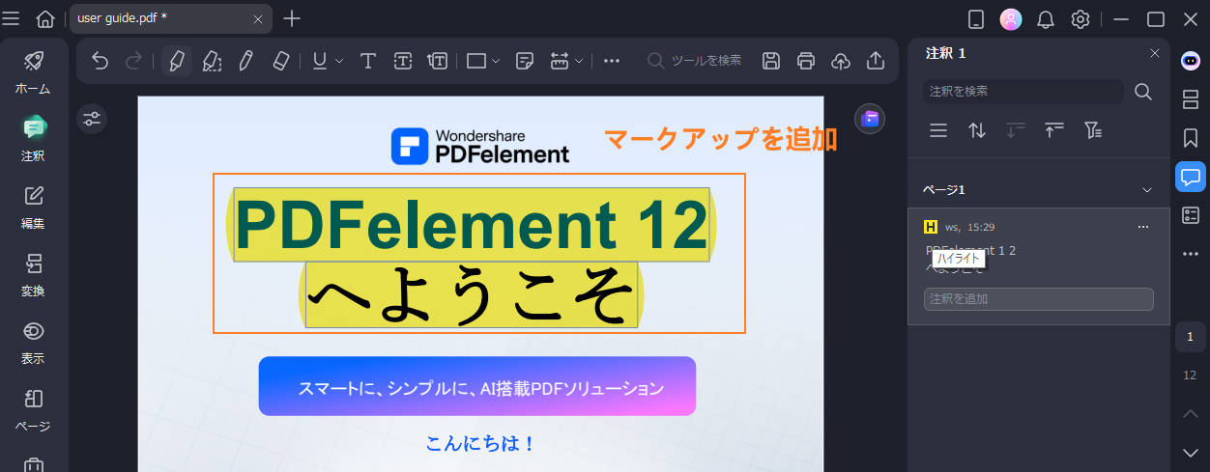The image size is (1210, 472).
Task: Click the 注釈を検索 search field
Action: (x=1023, y=91)
